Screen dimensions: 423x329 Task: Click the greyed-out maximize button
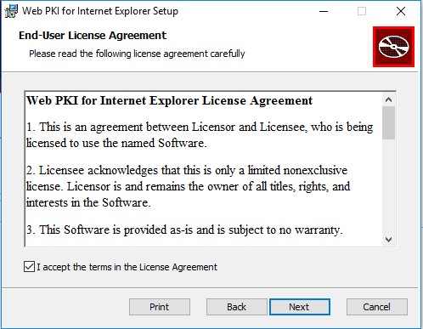tap(362, 11)
